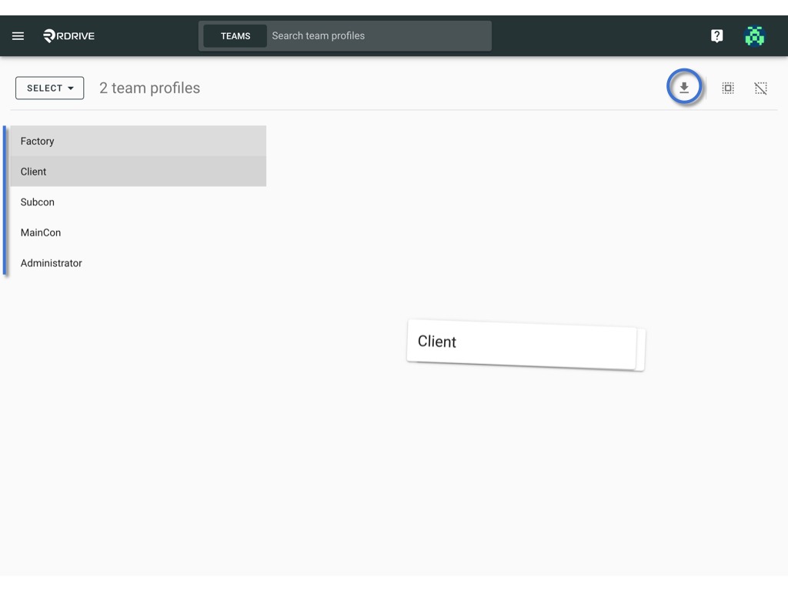This screenshot has height=591, width=788.
Task: Open the user avatar profile menu
Action: click(x=754, y=35)
